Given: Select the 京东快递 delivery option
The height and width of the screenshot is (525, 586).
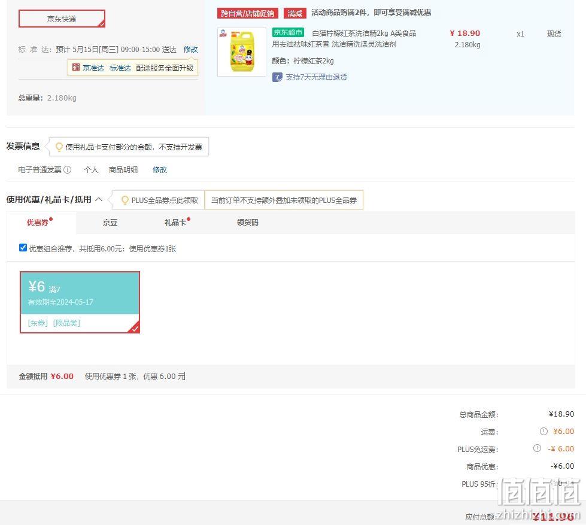Looking at the screenshot, I should pyautogui.click(x=62, y=19).
